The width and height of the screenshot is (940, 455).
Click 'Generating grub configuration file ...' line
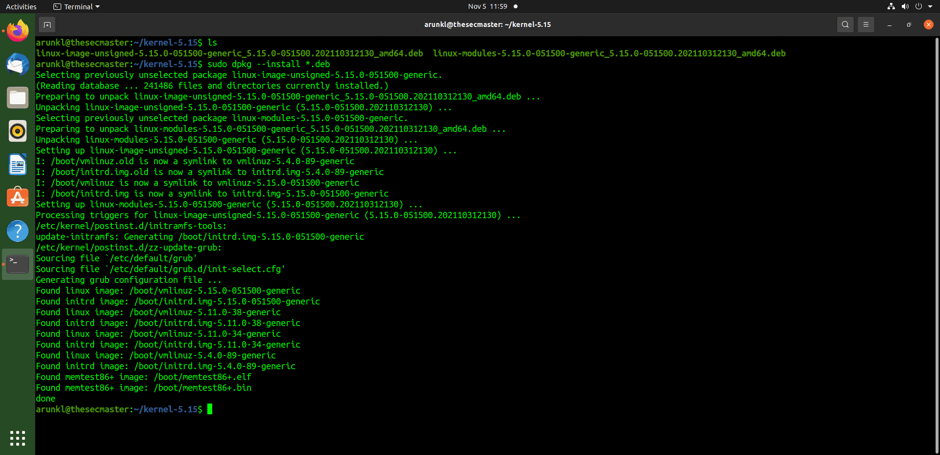[129, 280]
